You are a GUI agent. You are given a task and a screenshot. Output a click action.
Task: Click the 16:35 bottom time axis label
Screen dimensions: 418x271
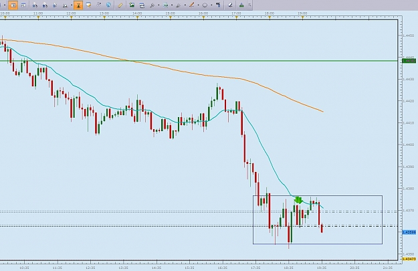point(222,268)
